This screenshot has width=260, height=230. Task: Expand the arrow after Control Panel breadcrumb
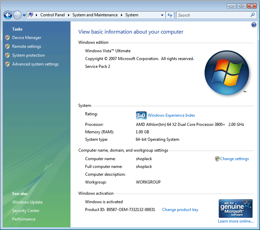69,15
